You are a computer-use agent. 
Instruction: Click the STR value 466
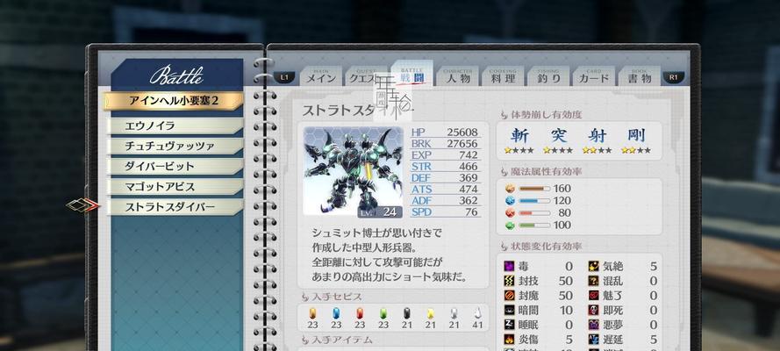tap(469, 167)
